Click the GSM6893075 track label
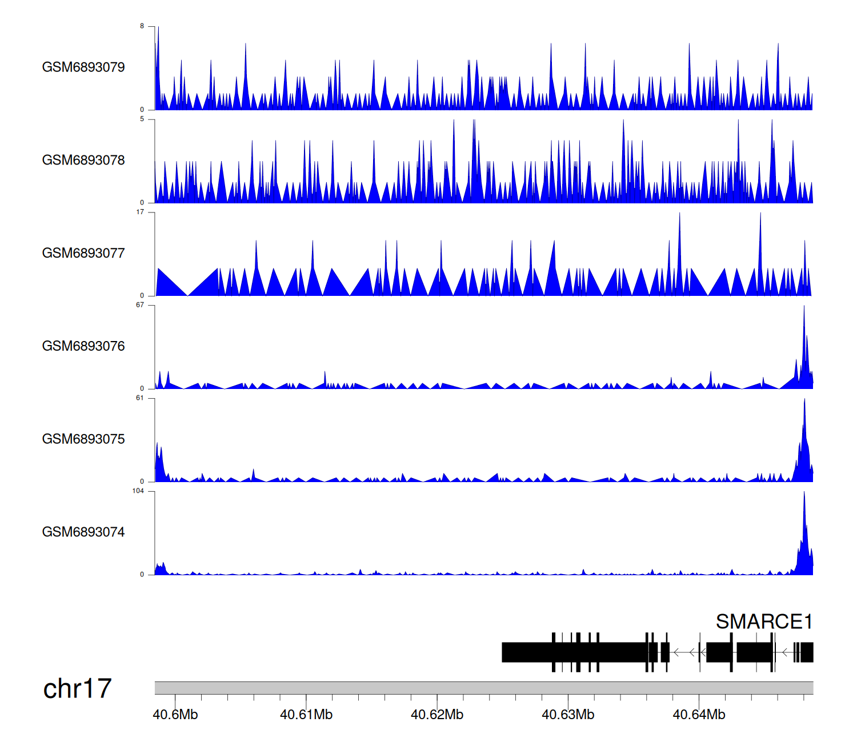Image resolution: width=857 pixels, height=754 pixels. pyautogui.click(x=83, y=439)
